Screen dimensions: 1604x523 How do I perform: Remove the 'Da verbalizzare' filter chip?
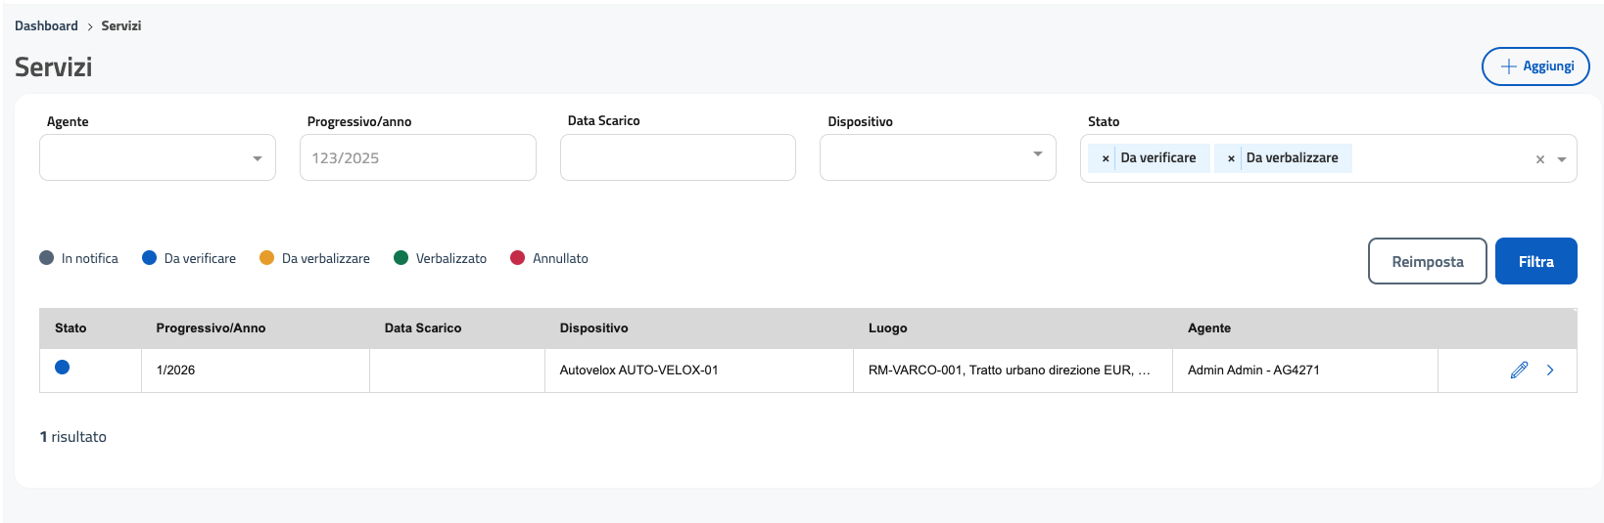click(x=1231, y=158)
